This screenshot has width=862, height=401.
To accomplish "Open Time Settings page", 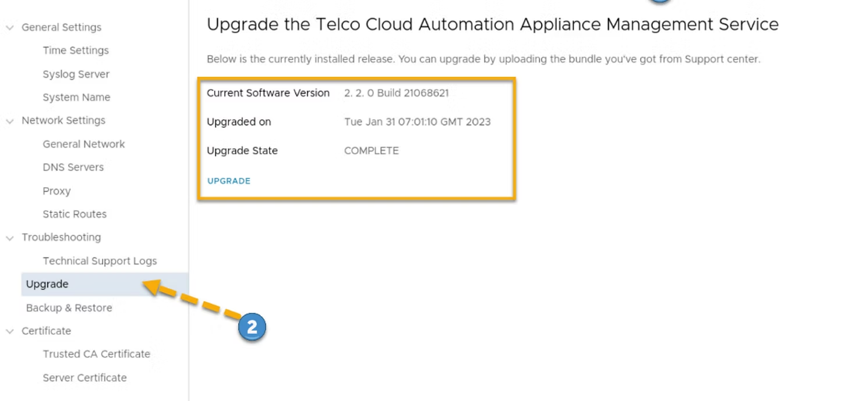I will pos(76,51).
